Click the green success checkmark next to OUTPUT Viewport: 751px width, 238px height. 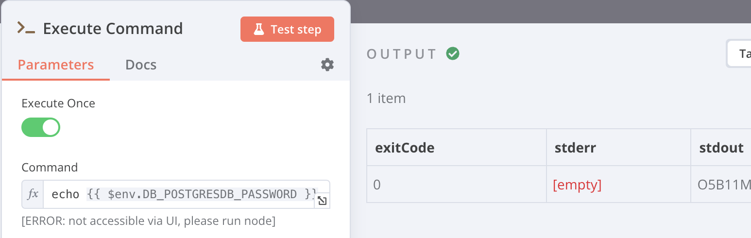pyautogui.click(x=453, y=53)
